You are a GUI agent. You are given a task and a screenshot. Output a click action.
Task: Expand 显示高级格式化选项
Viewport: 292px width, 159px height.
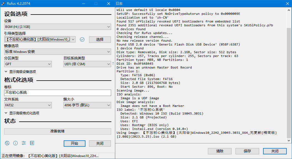click(x=24, y=112)
